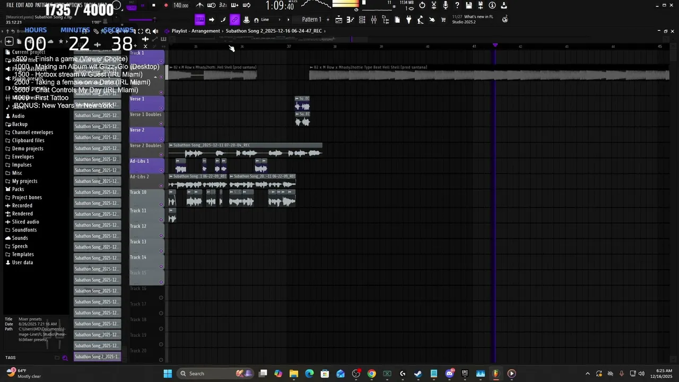Image resolution: width=679 pixels, height=382 pixels.
Task: Open the Channel Rack icon
Action: (362, 20)
